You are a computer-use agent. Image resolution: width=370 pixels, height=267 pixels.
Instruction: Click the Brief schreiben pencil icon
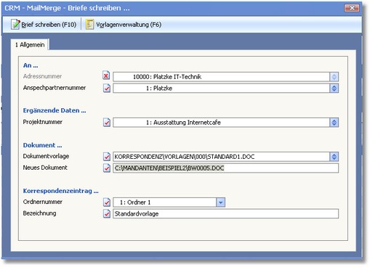[15, 25]
